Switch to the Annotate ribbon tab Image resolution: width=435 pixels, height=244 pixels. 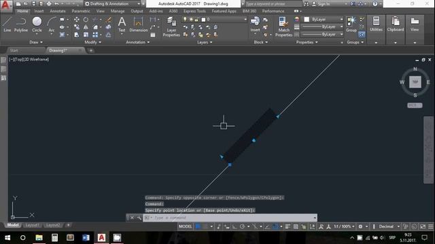coord(58,11)
